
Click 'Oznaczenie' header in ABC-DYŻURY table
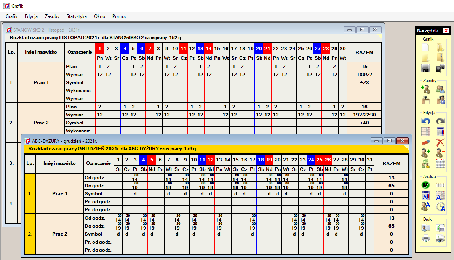pyautogui.click(x=98, y=163)
